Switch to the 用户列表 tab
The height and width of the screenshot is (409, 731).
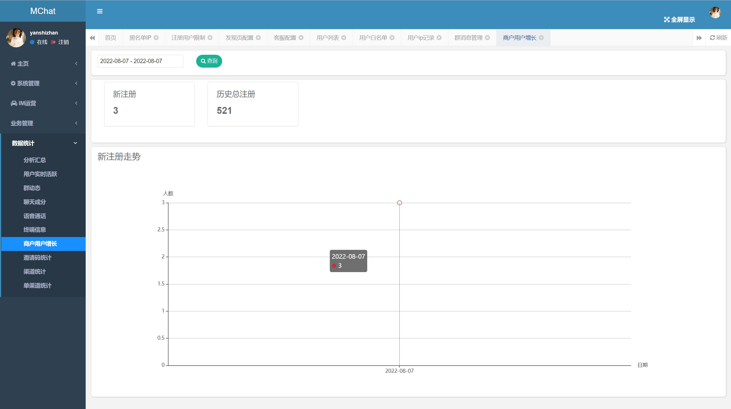coord(328,38)
